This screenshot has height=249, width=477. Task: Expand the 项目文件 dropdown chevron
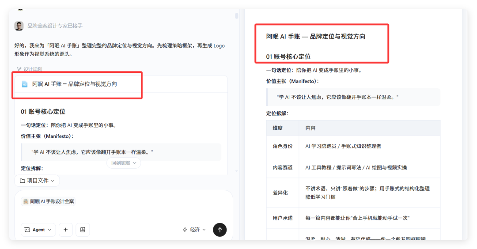click(53, 181)
